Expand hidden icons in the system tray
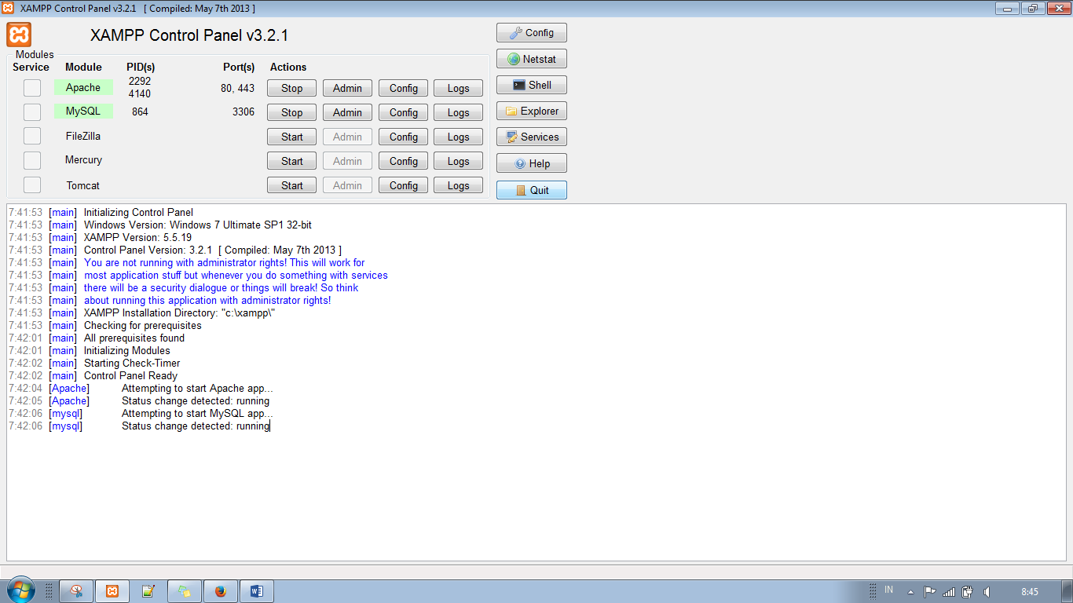The image size is (1073, 603). (x=909, y=590)
